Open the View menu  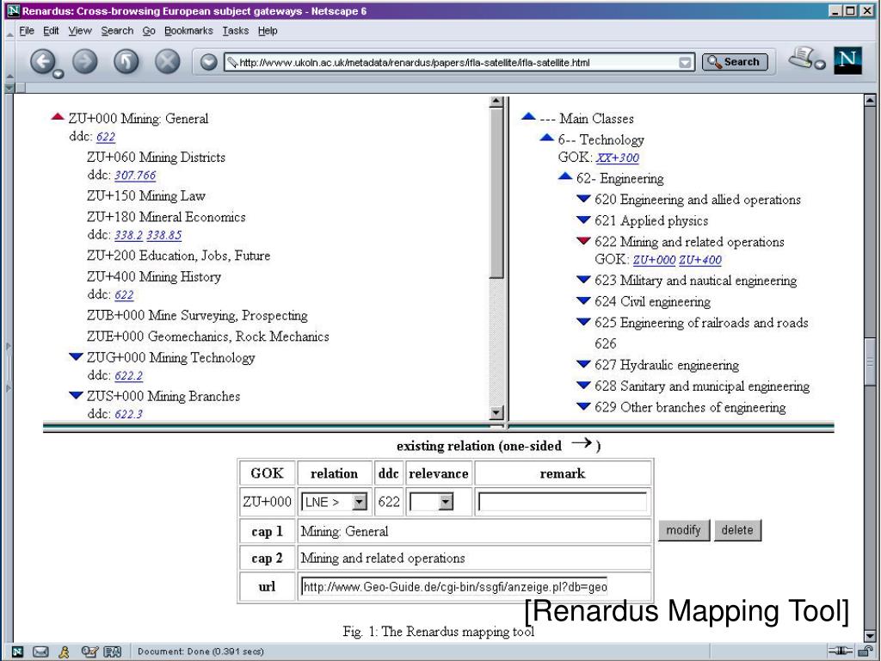pyautogui.click(x=80, y=31)
